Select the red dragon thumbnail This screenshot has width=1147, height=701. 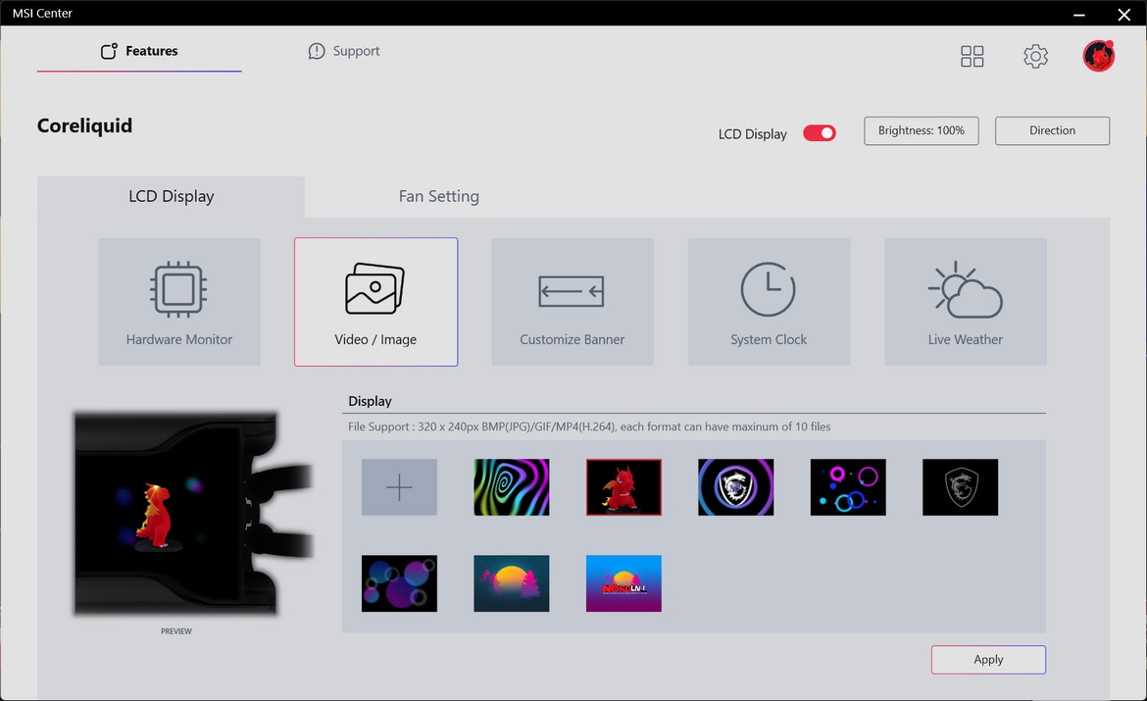pyautogui.click(x=623, y=487)
